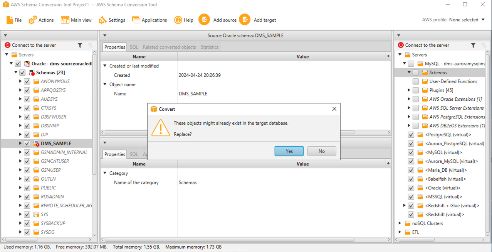492x252 pixels.
Task: Check the AWS Oracle Extensions [1] checkbox
Action: (416, 99)
